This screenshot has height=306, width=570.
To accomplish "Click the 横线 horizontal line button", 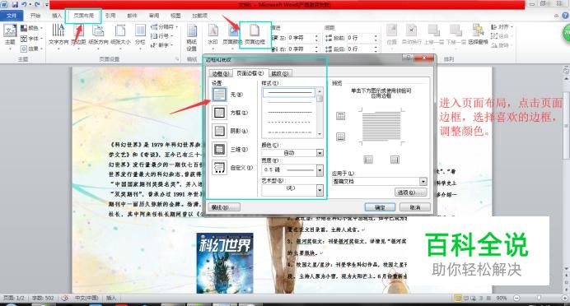I will [224, 207].
